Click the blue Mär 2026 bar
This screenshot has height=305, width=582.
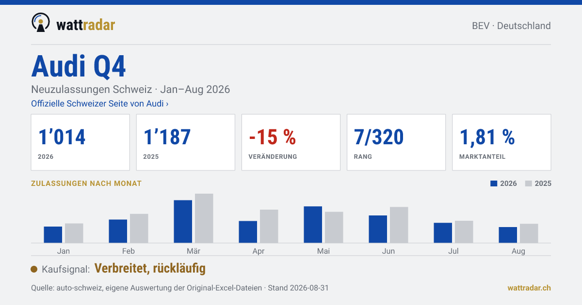coord(183,221)
